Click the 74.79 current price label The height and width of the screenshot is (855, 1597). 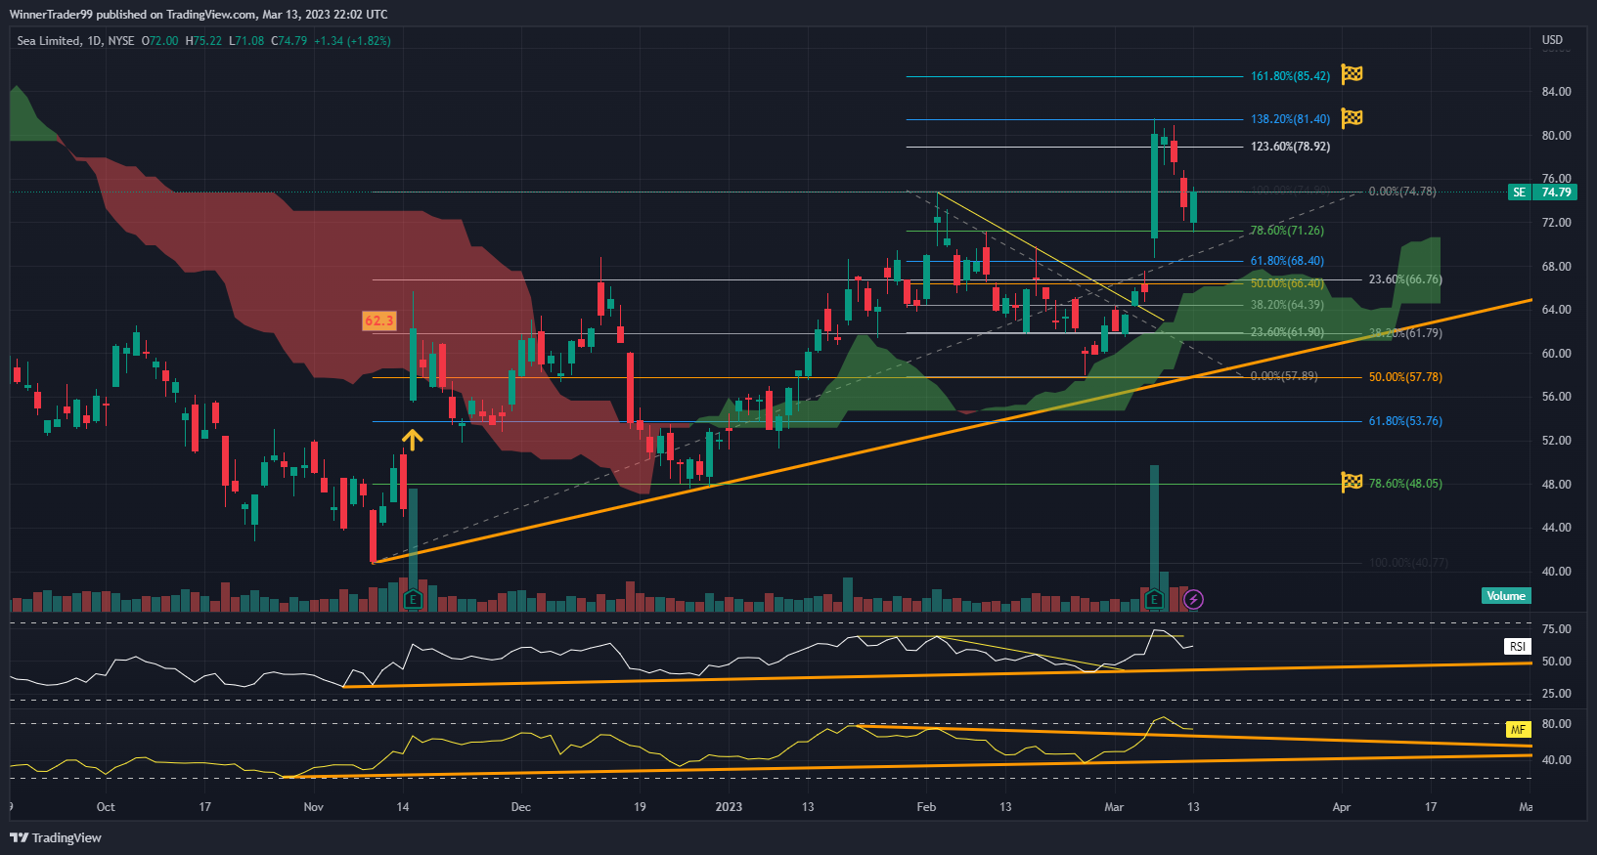click(x=1557, y=192)
